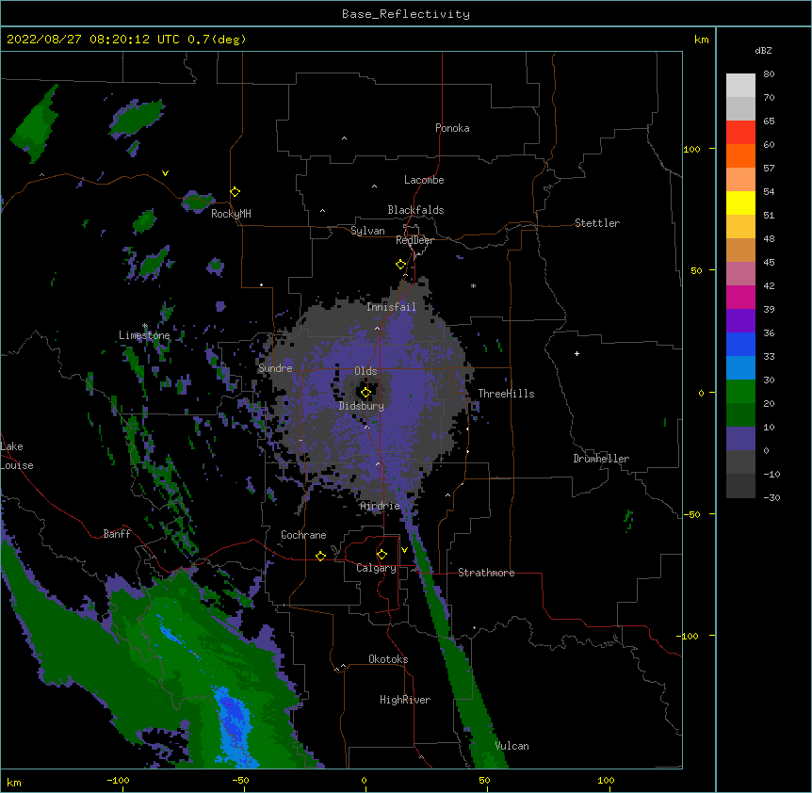The image size is (812, 793).
Task: Click the white asterisk above Limestone label
Action: point(145,326)
